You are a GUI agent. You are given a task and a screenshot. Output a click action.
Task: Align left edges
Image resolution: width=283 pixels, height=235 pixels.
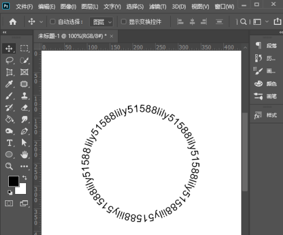(180, 22)
